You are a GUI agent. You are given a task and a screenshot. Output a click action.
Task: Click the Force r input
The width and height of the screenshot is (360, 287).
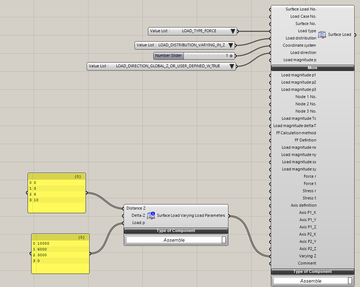tap(310, 177)
